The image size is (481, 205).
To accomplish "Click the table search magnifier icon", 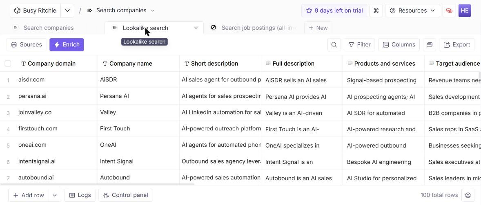I will tap(334, 45).
